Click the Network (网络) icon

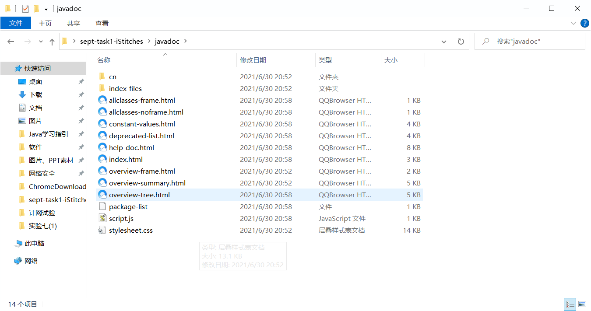click(18, 261)
